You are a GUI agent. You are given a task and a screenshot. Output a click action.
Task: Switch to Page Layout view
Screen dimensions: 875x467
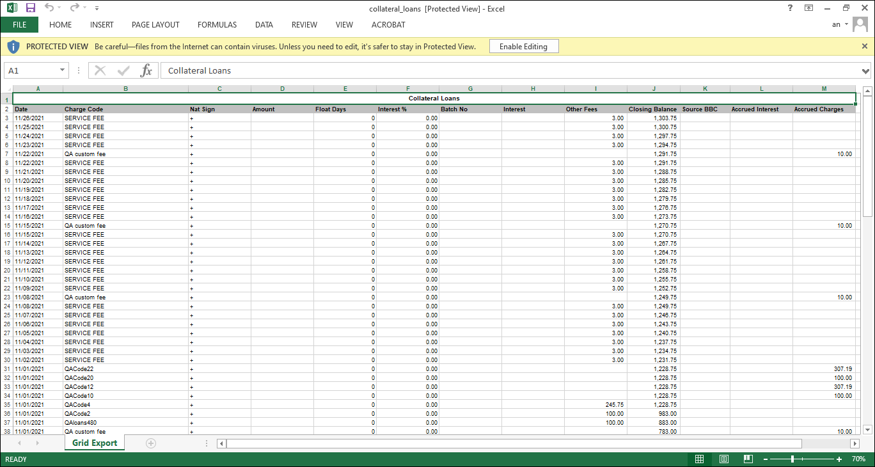click(x=723, y=459)
